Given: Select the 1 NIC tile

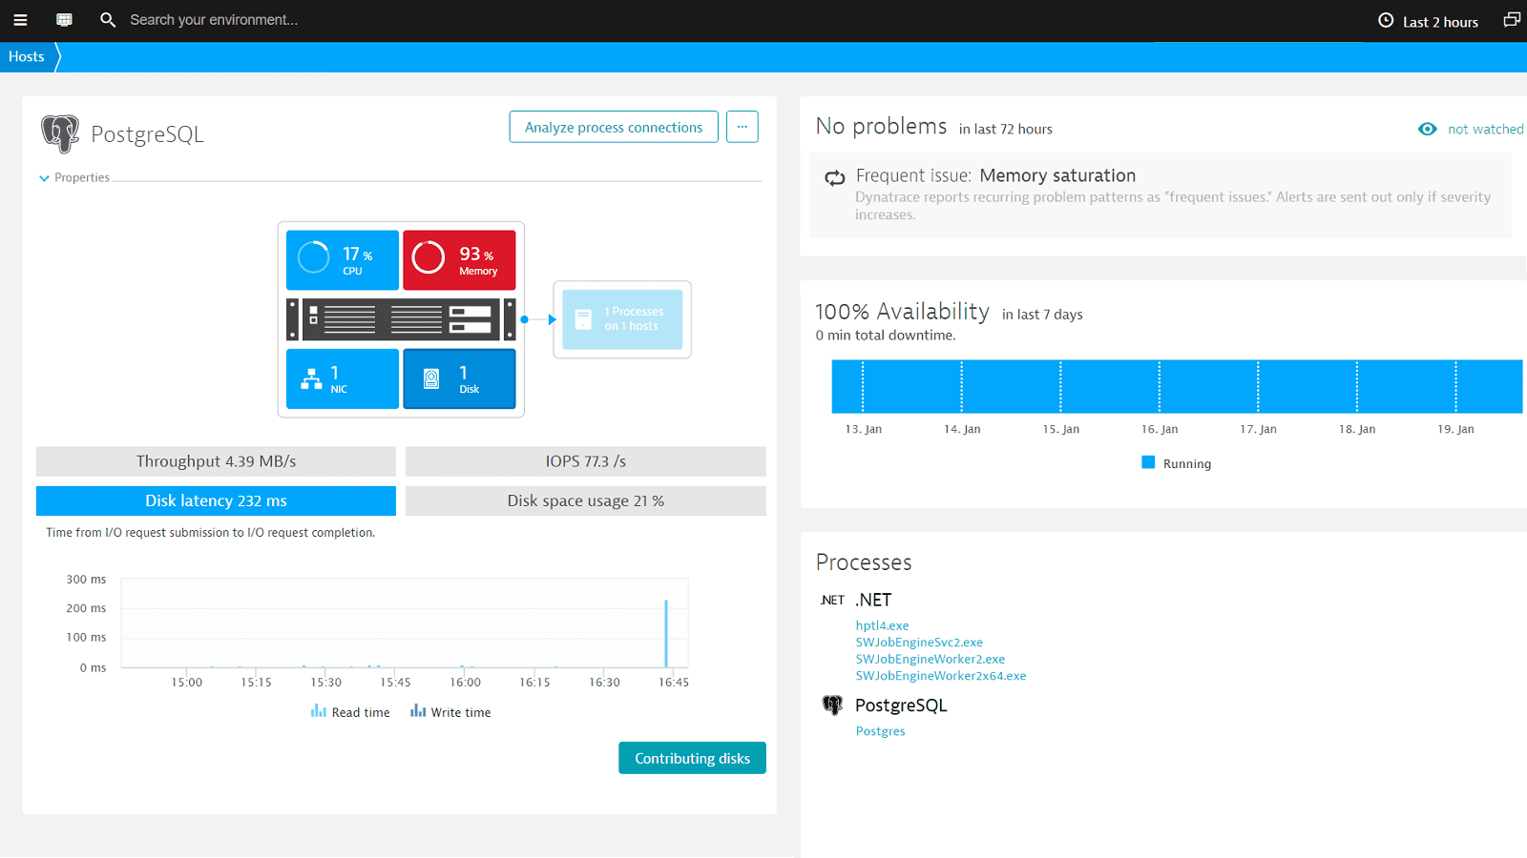Looking at the screenshot, I should (343, 378).
